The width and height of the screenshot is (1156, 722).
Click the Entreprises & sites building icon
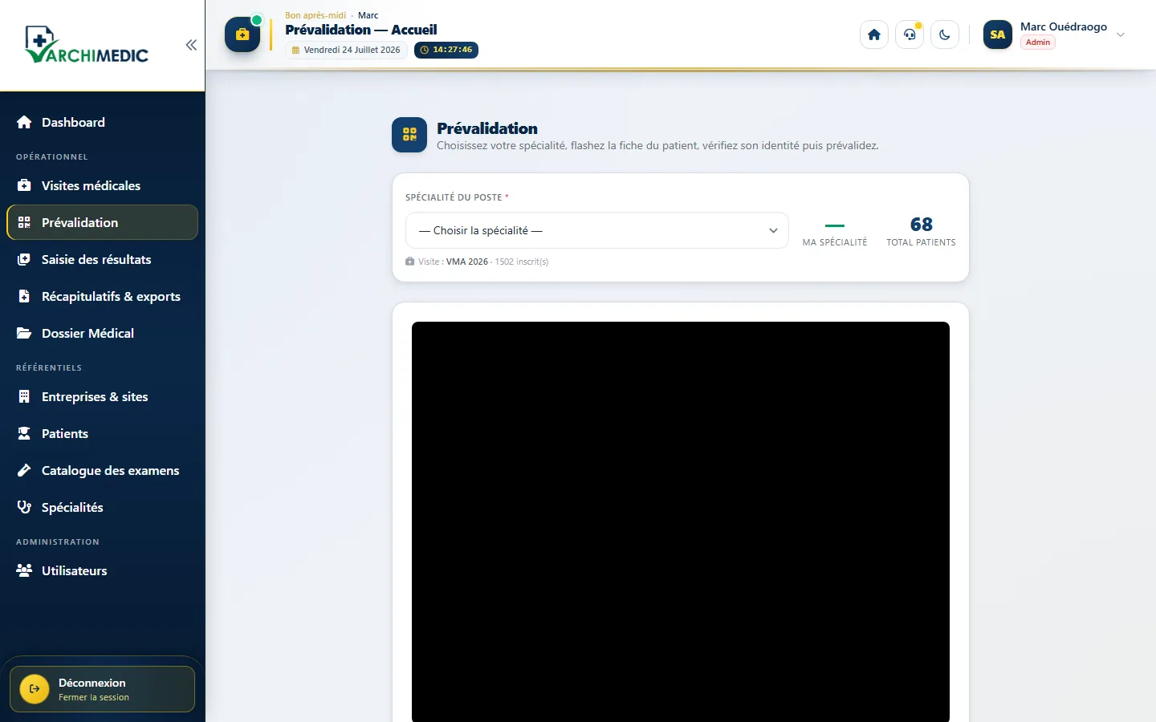click(24, 396)
